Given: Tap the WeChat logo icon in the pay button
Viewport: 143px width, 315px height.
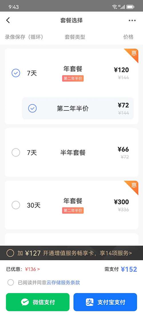Looking at the screenshot, I should pos(25,302).
